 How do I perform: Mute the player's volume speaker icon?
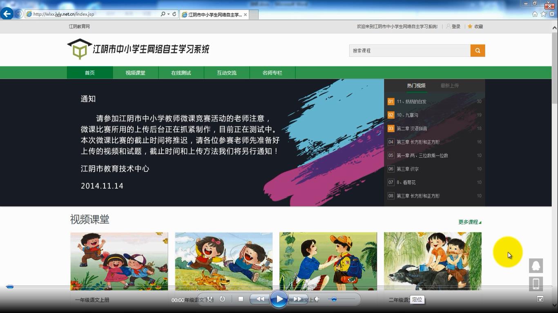317,299
